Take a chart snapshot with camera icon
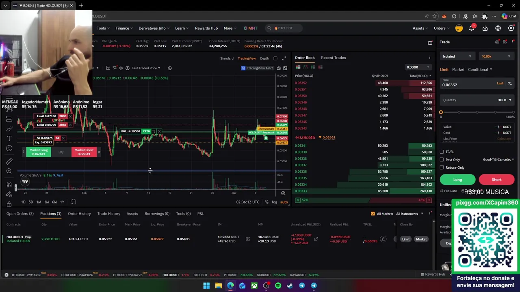 point(279,68)
